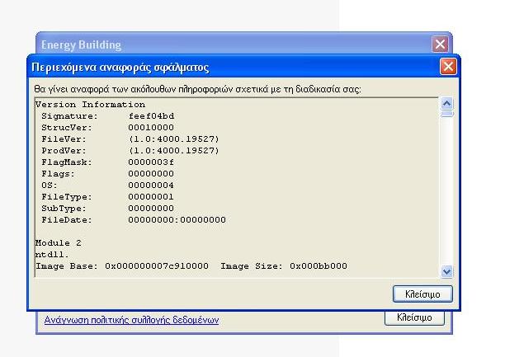Select the FlagMask value 0000003f

point(151,162)
